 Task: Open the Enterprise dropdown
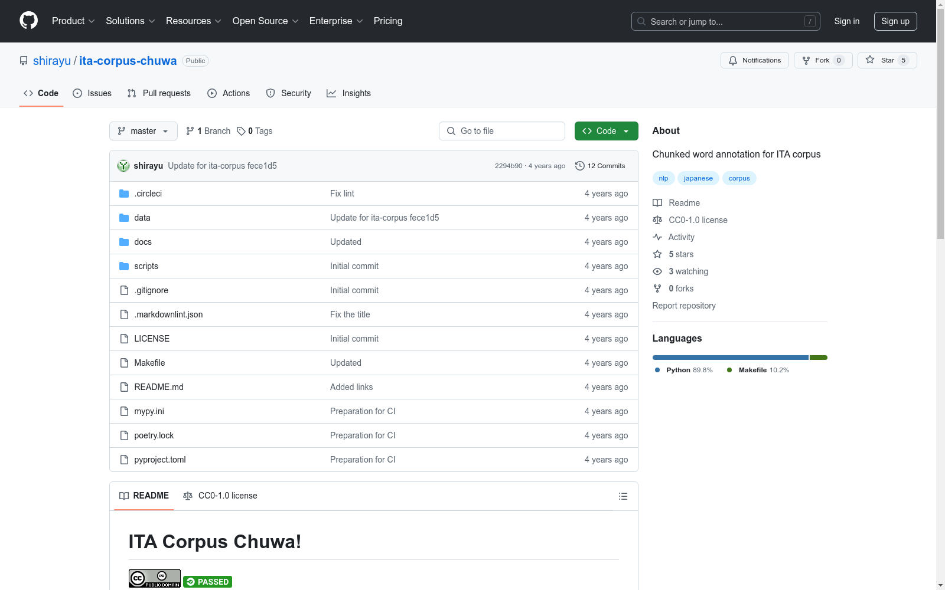(x=336, y=21)
